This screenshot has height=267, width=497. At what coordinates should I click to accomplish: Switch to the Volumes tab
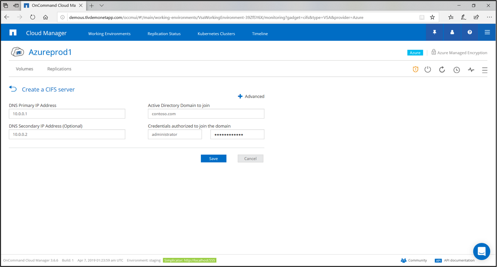coord(25,69)
